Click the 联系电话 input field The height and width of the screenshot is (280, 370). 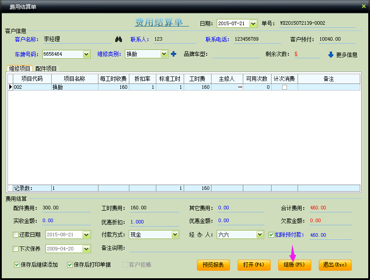pyautogui.click(x=257, y=39)
